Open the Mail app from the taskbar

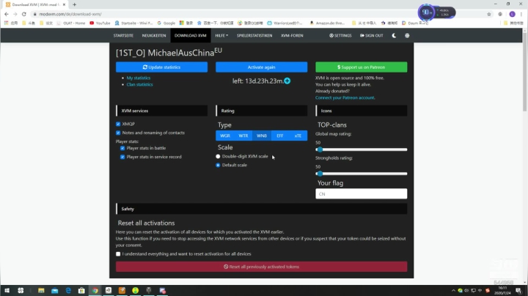tap(54, 290)
